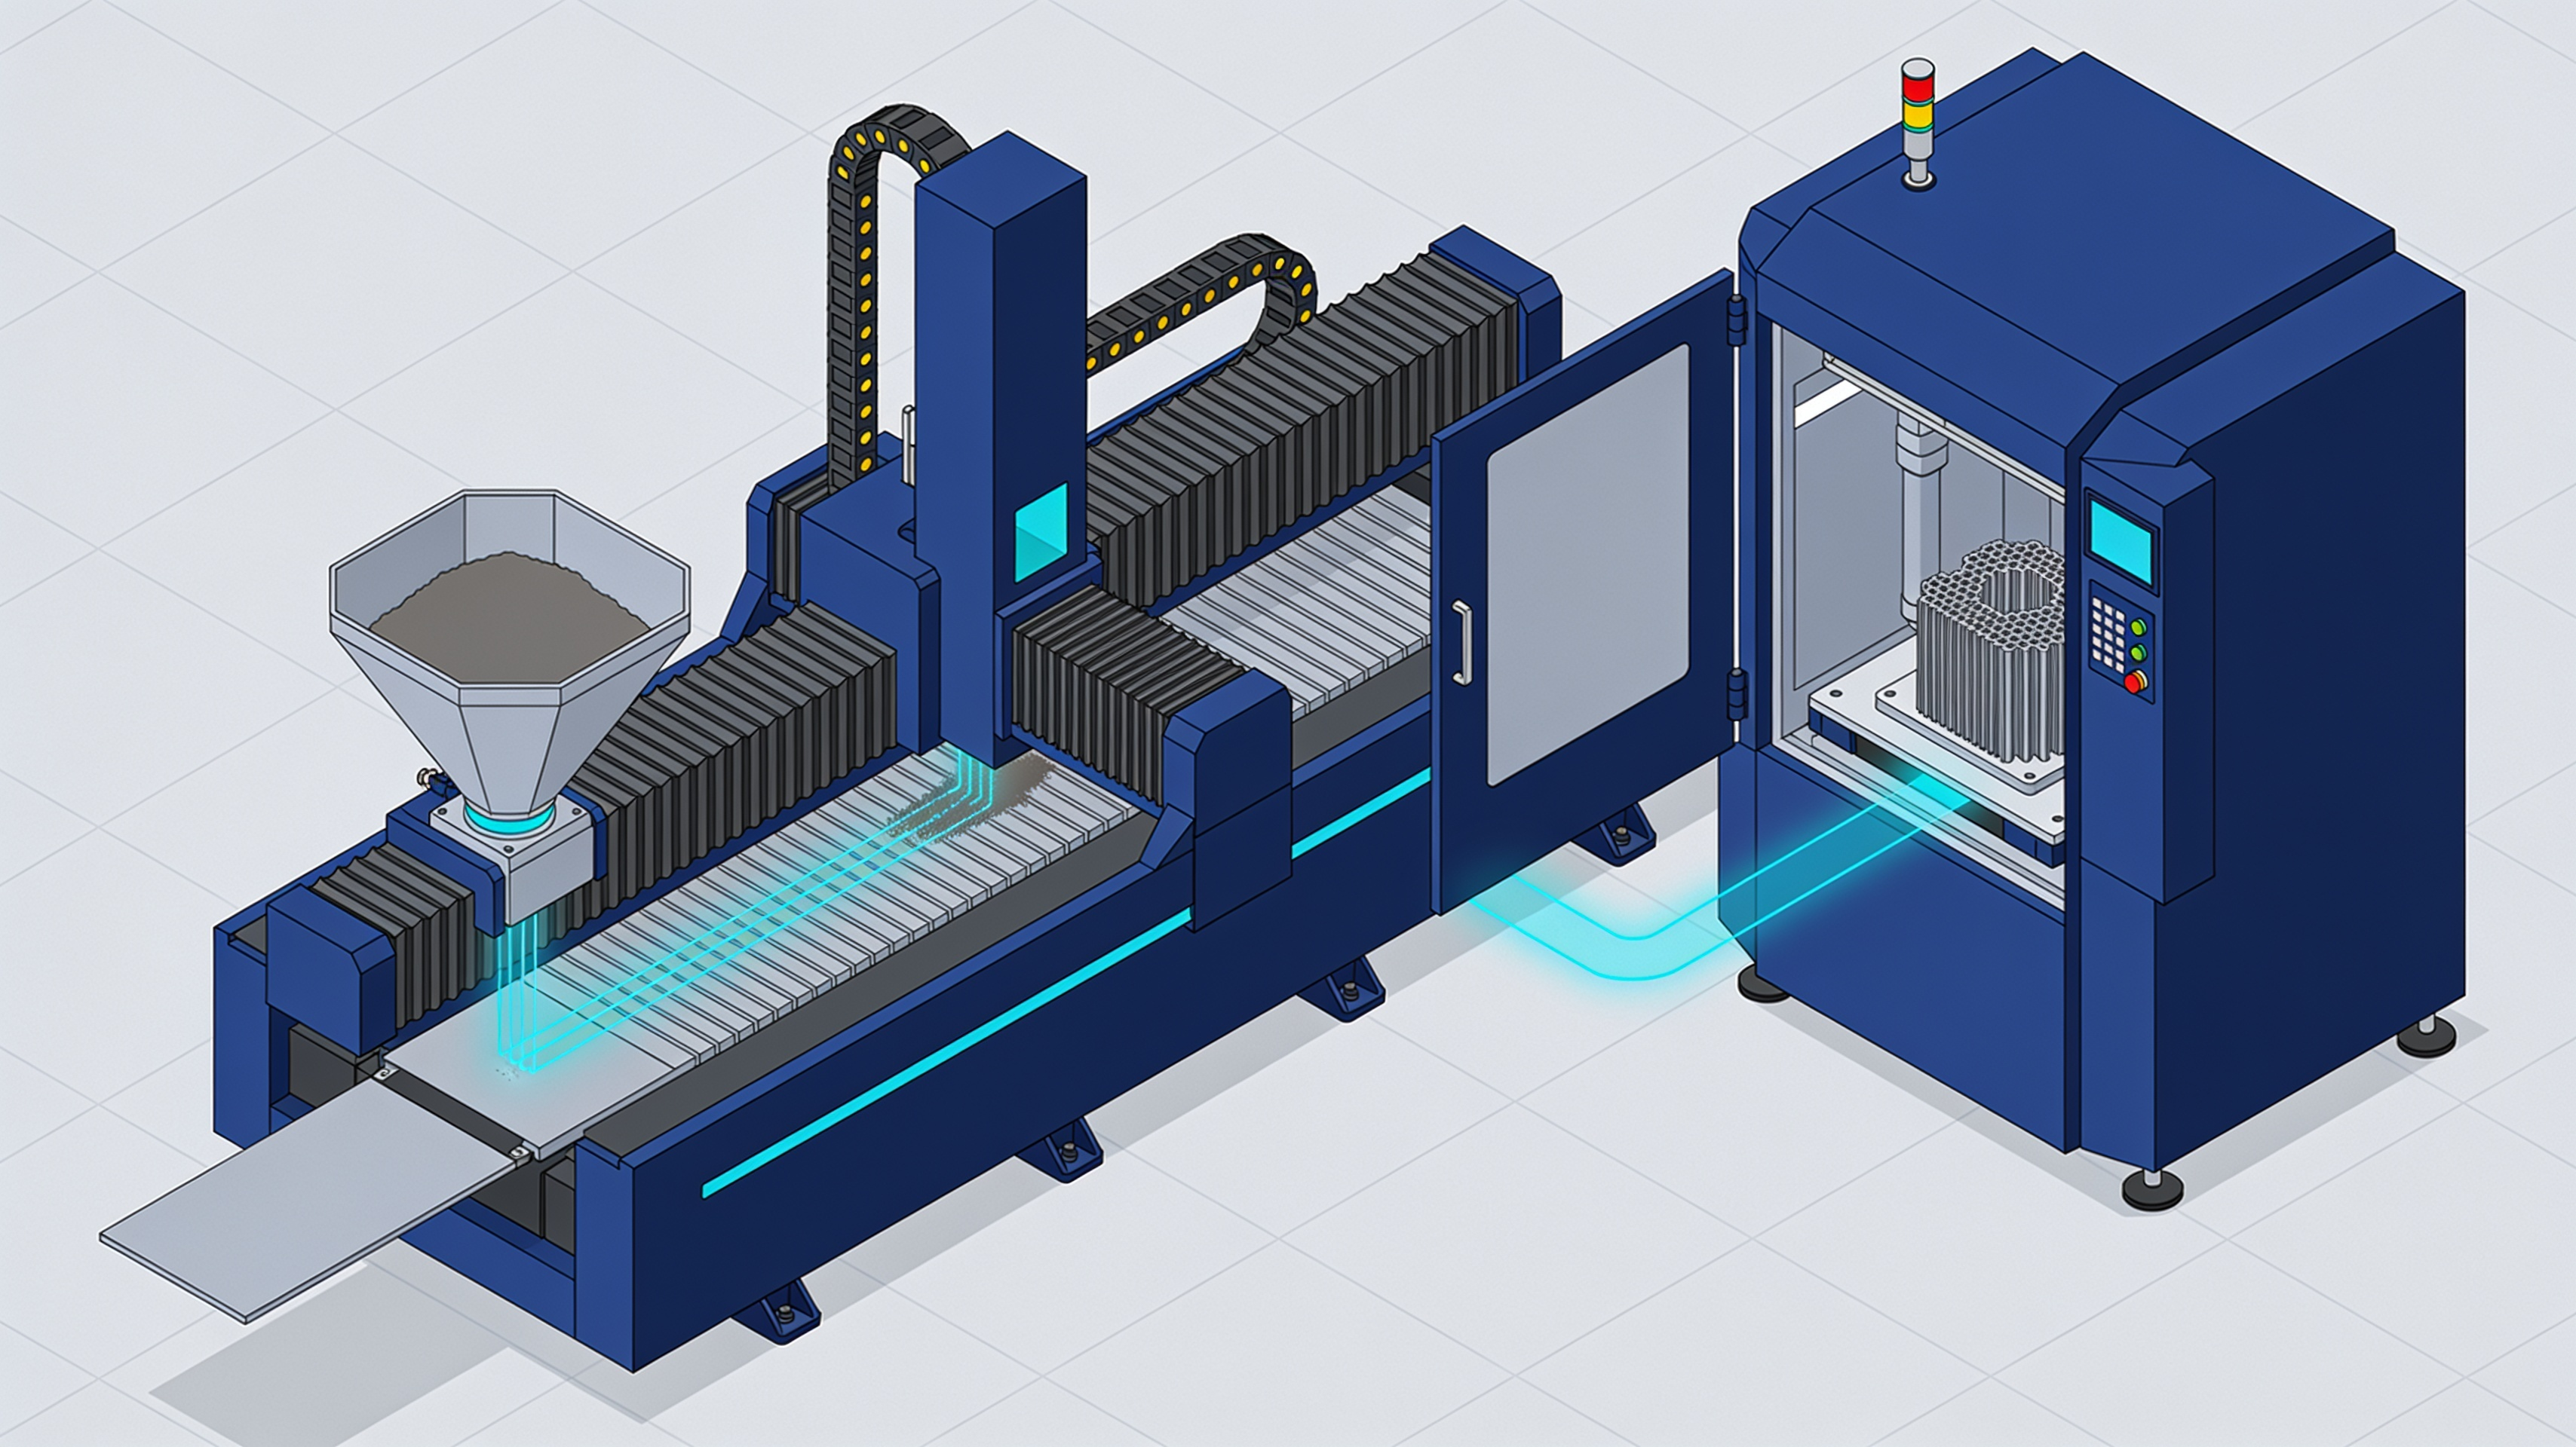Push the lower green button on the control panel

click(2138, 653)
